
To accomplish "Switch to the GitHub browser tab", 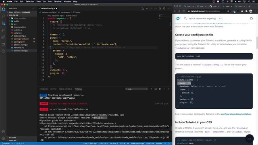I will click(214, 6).
